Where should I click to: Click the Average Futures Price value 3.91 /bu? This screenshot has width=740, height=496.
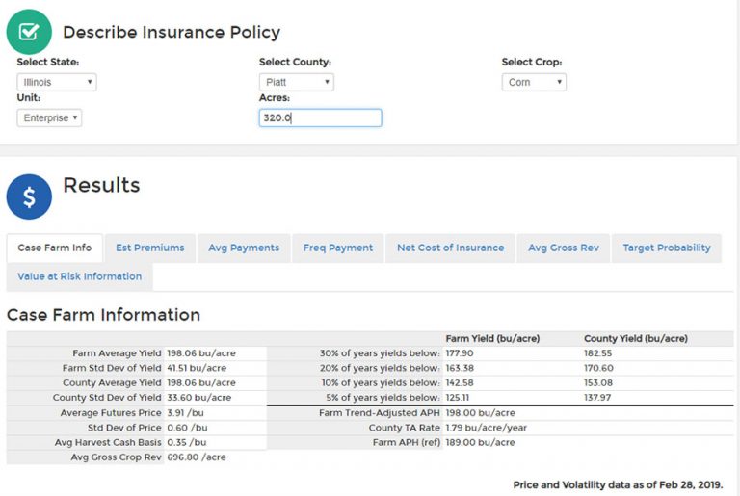(x=185, y=413)
